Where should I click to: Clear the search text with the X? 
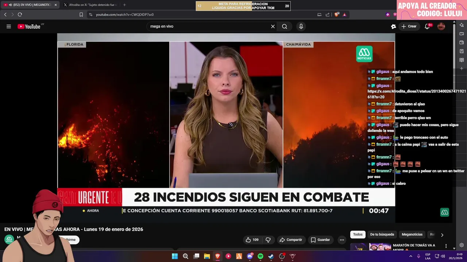coord(273,26)
